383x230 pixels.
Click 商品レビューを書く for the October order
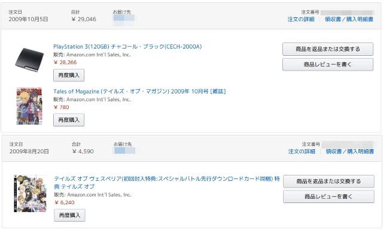click(328, 65)
